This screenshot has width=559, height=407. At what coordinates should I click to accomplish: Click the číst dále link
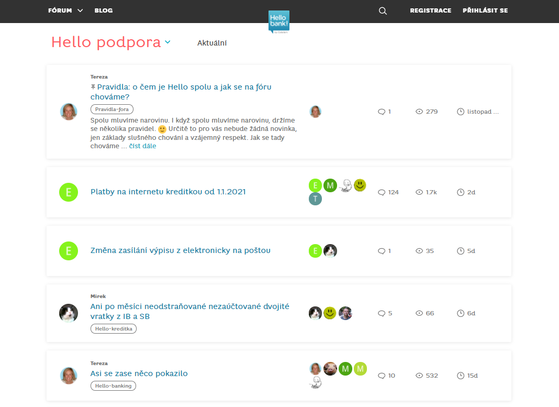pyautogui.click(x=142, y=146)
